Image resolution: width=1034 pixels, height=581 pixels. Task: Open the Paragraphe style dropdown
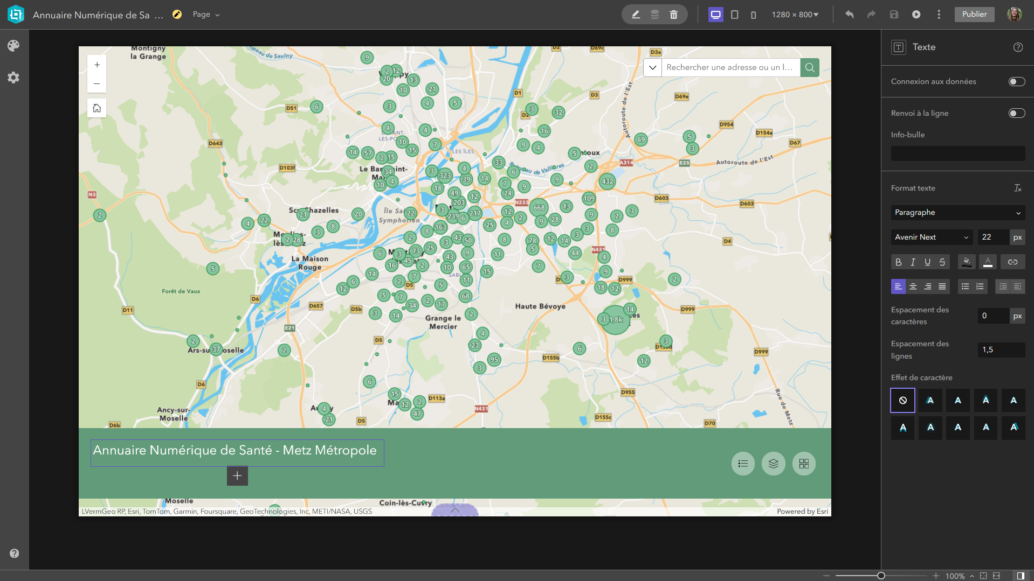point(957,213)
